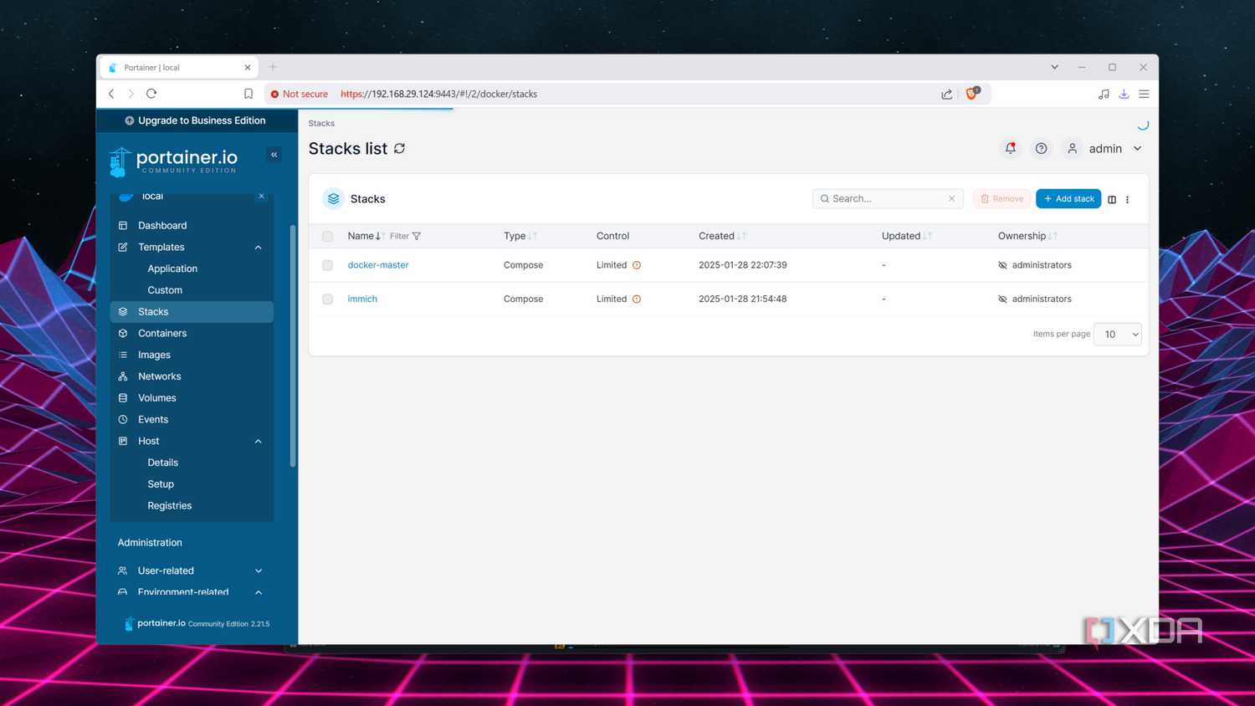
Task: Sort stacks by Ownership column
Action: (x=1027, y=236)
